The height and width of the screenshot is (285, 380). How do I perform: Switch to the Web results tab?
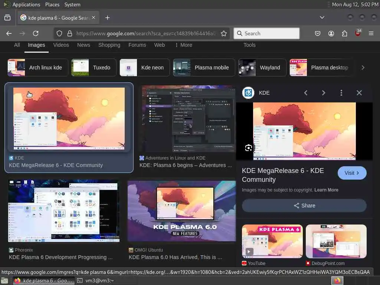pyautogui.click(x=160, y=45)
